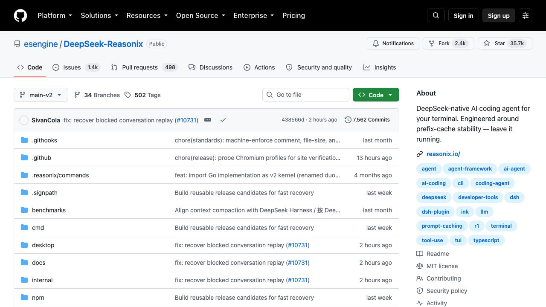
Task: Click the folder icon beside desktop
Action: [x=24, y=245]
